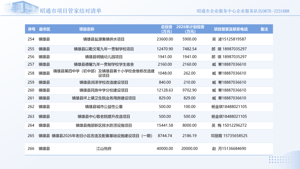Select serial number 254
The width and height of the screenshot is (300, 169).
coord(31,39)
